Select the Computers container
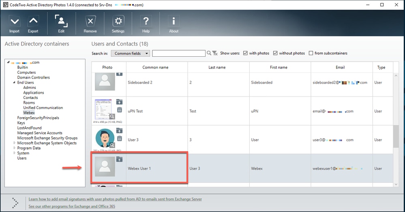Viewport: 405px width, 212px height. coord(26,73)
